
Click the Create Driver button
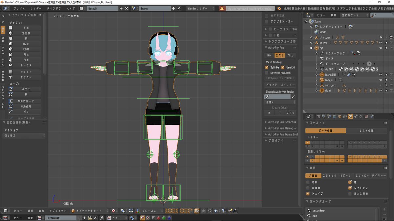(280, 107)
